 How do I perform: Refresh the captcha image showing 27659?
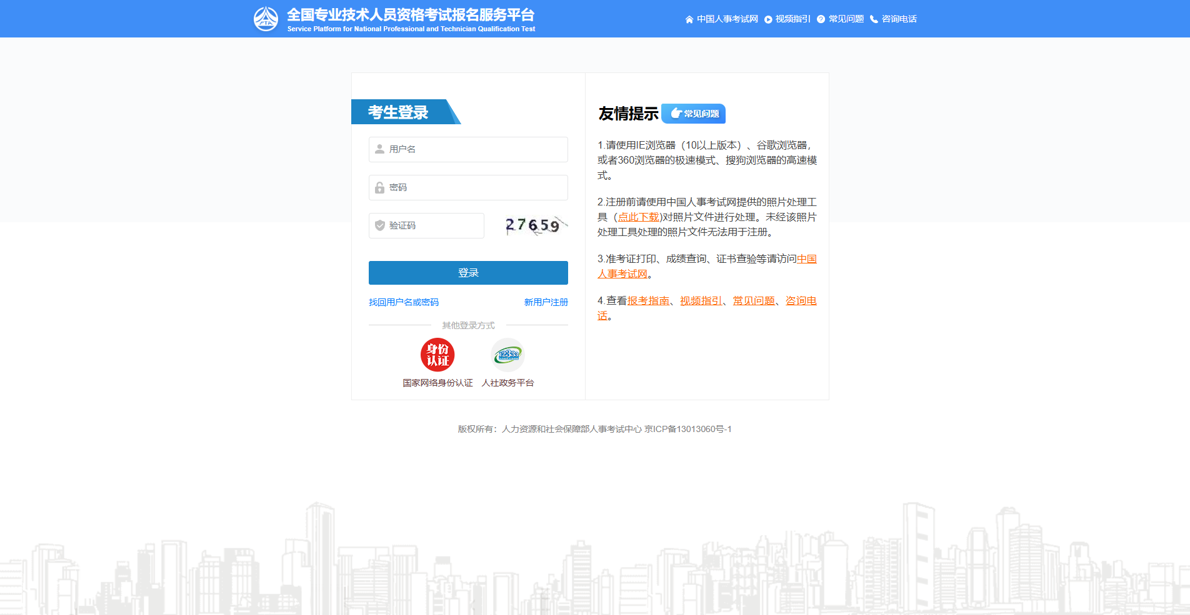pyautogui.click(x=534, y=225)
